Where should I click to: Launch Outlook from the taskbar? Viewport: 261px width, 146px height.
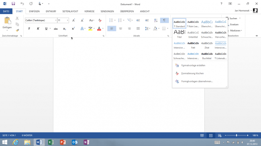pos(75,142)
